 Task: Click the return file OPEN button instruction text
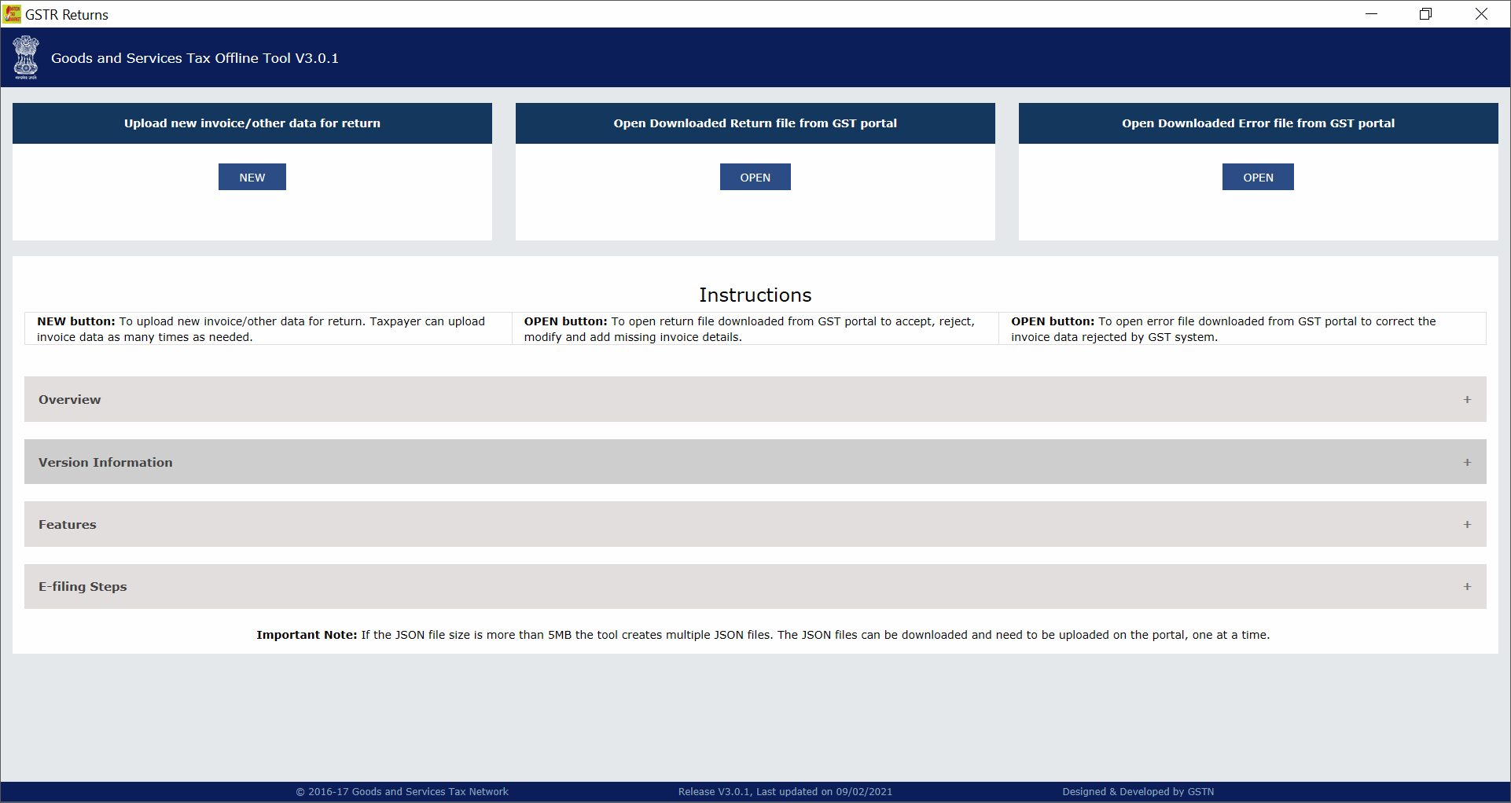(750, 329)
